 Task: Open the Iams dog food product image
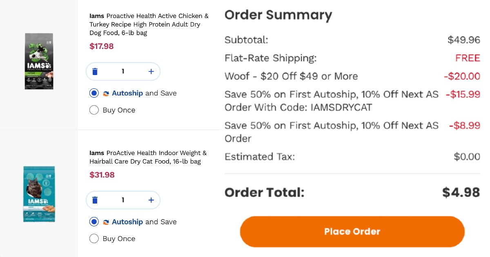tap(39, 61)
